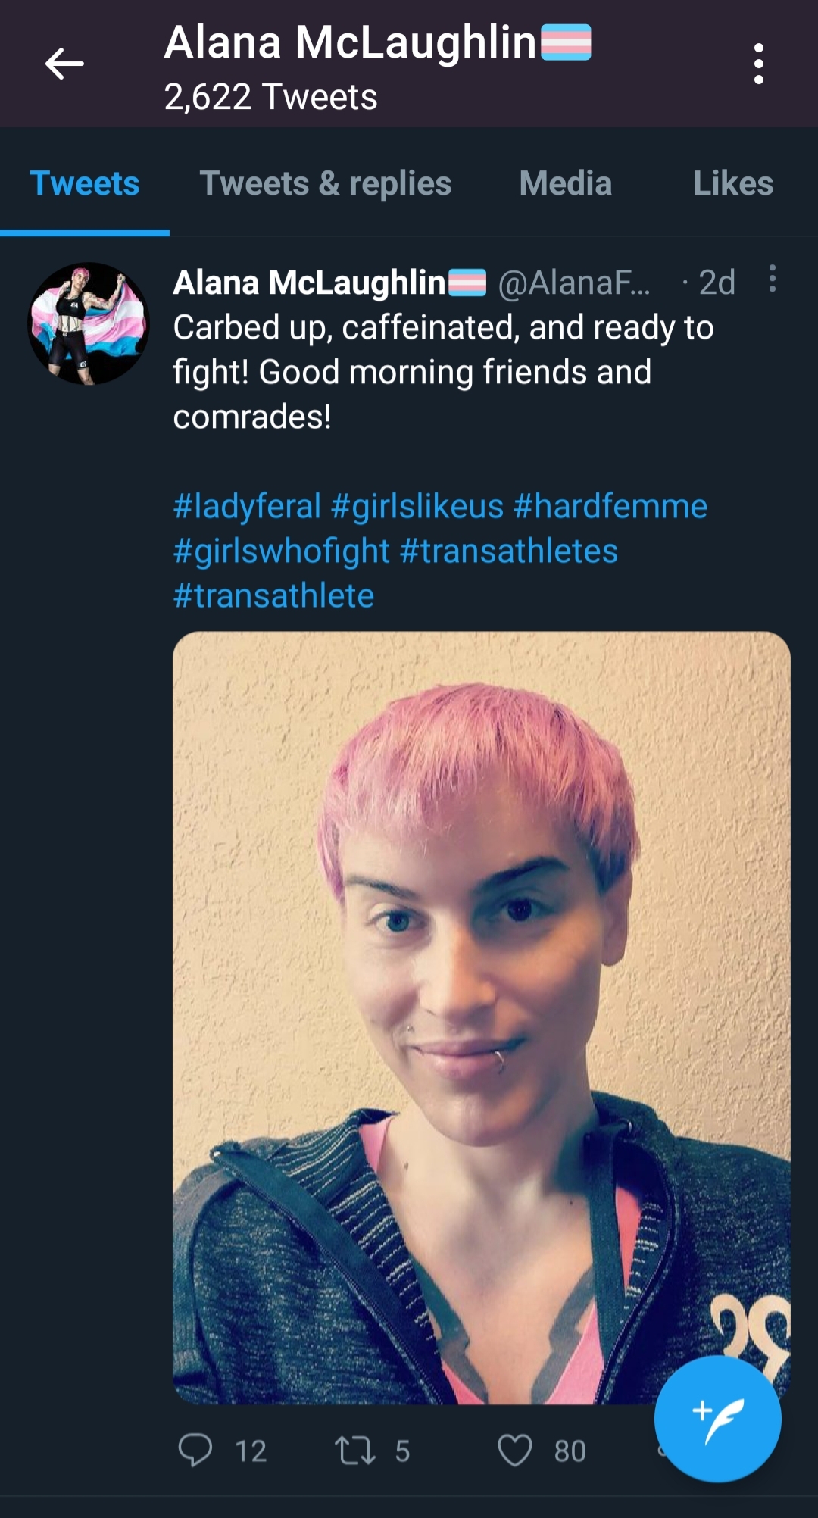The width and height of the screenshot is (818, 1518).
Task: Open the Likes tab
Action: coord(733,183)
